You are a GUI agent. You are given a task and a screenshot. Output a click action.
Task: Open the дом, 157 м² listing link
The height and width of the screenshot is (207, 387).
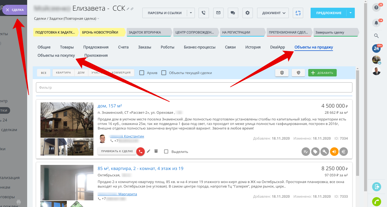(110, 106)
